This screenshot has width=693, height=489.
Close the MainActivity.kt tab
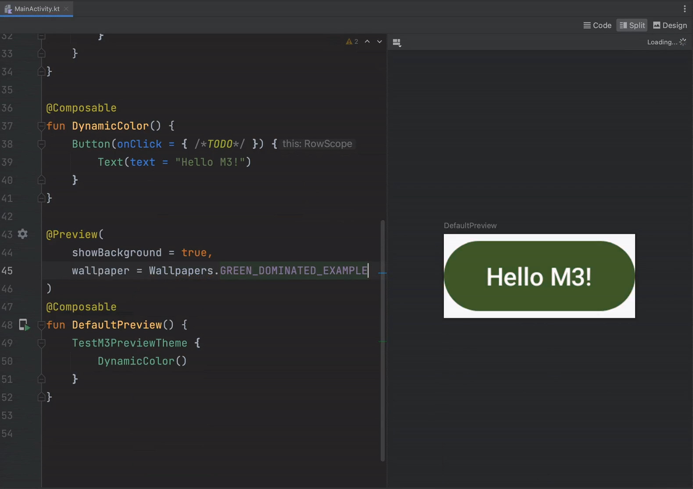[66, 9]
